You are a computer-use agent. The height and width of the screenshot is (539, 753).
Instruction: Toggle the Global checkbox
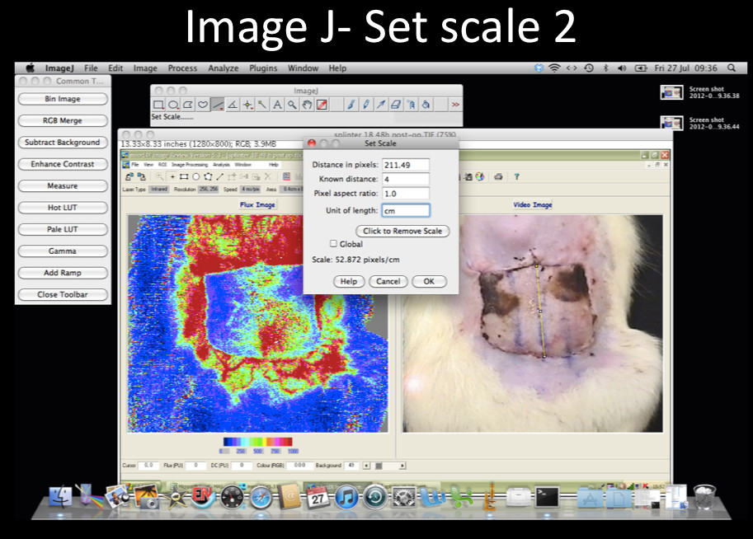tap(333, 244)
